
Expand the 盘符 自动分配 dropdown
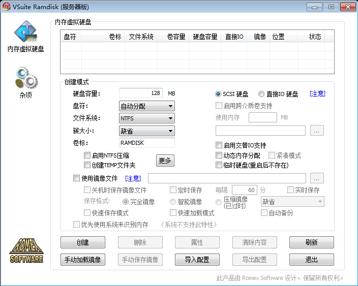tap(146, 106)
